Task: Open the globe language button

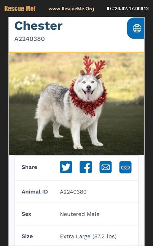Action: point(136,28)
